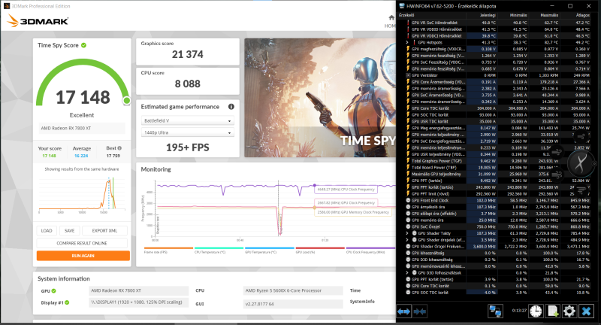The height and width of the screenshot is (325, 601).
Task: Click the AMD Radeon RX 7800 XT field under score
Action: click(x=82, y=128)
